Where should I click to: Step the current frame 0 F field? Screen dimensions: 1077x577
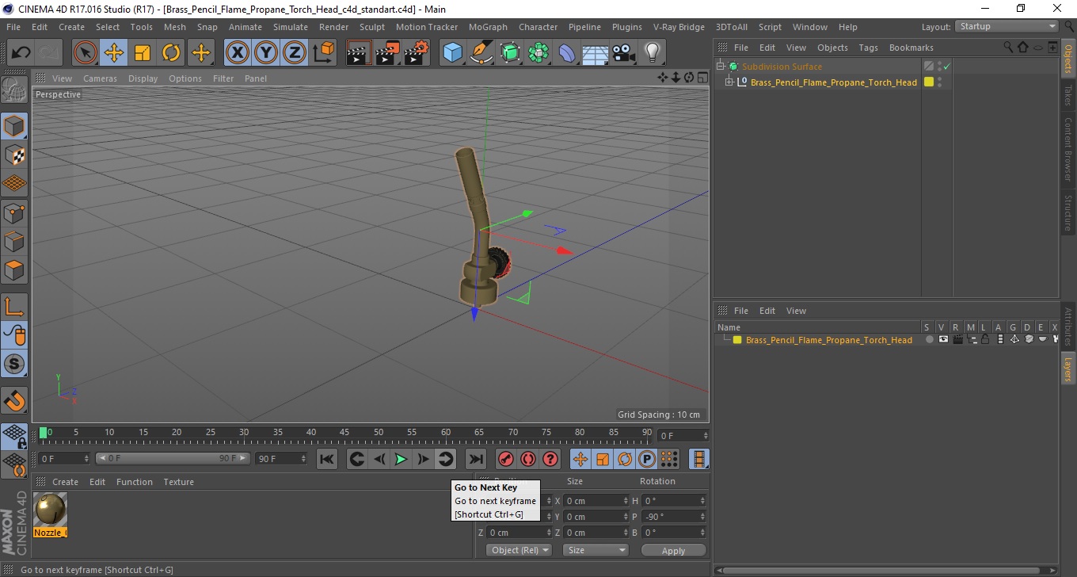pos(86,459)
